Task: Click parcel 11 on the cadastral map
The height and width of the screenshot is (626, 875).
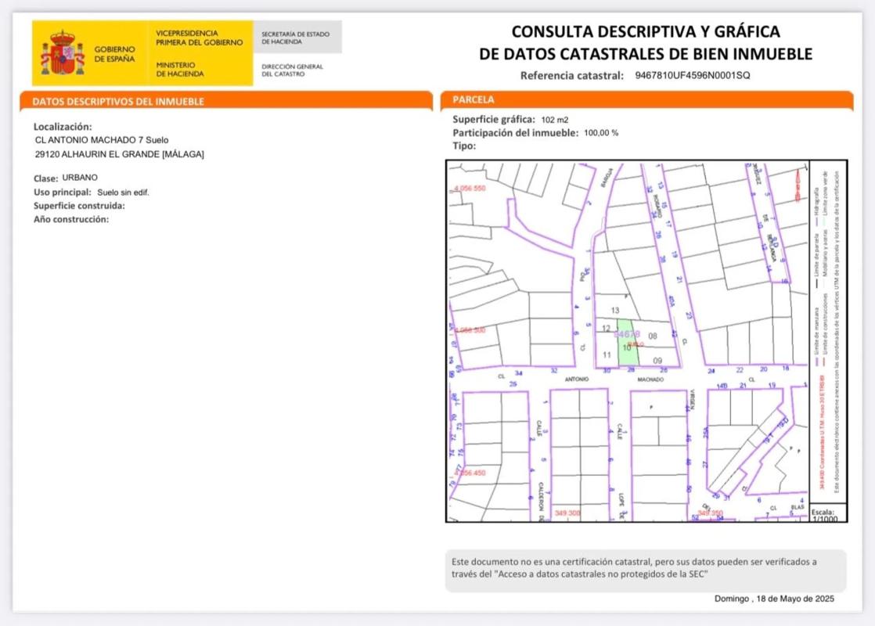Action: (x=607, y=354)
